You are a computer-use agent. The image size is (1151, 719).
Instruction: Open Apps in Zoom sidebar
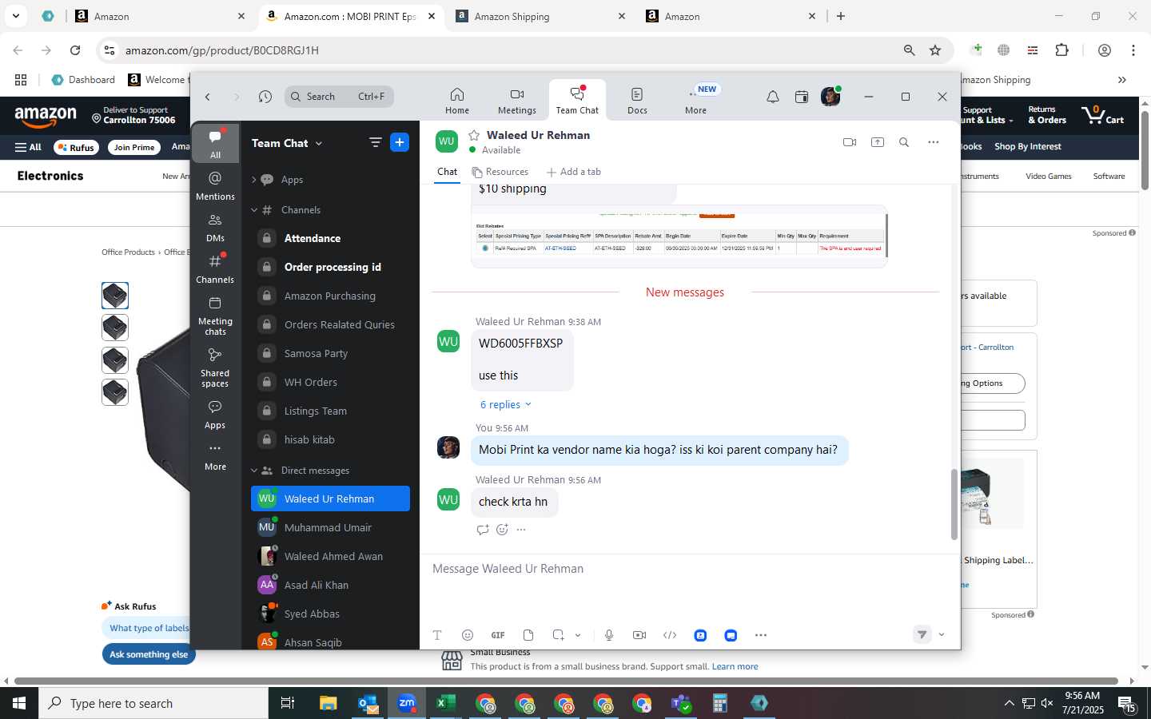pyautogui.click(x=215, y=415)
